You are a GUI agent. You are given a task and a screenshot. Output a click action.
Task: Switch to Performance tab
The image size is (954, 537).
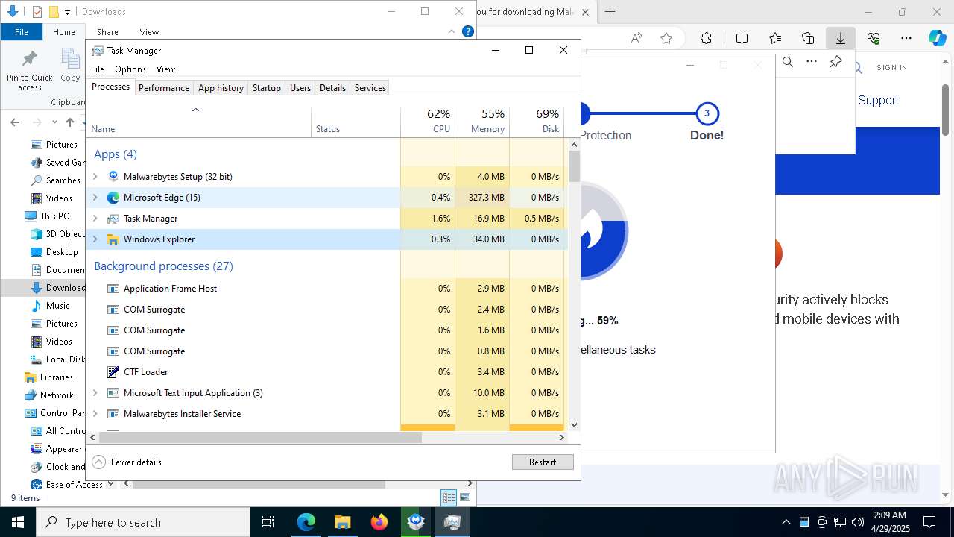[164, 88]
